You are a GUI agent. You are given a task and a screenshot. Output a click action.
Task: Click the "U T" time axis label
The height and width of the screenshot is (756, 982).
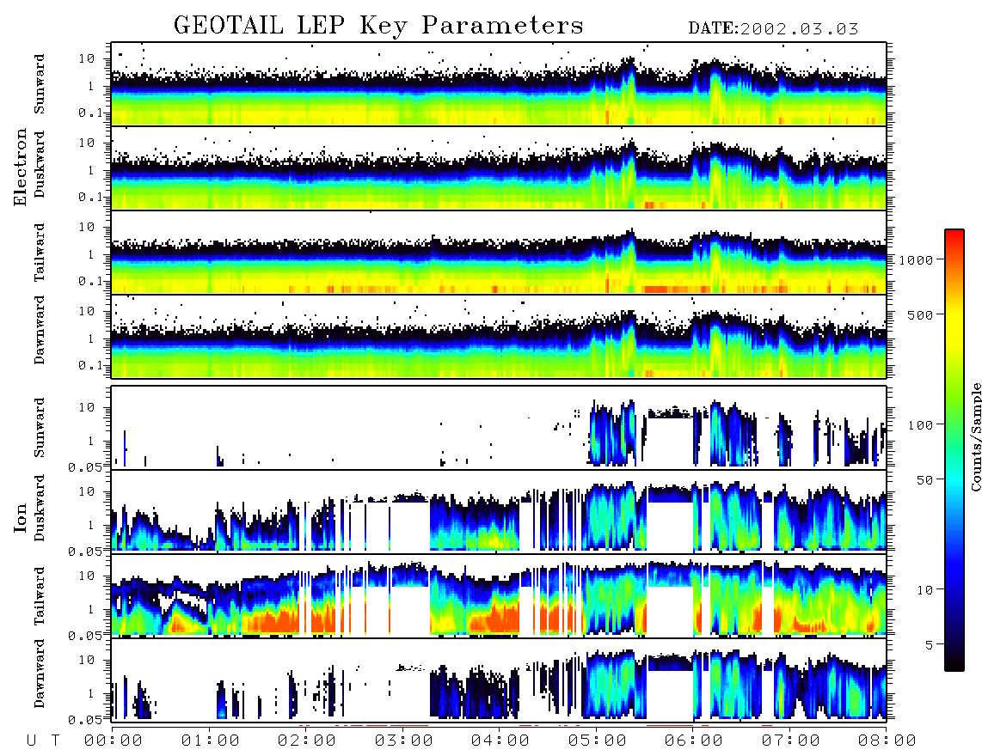[43, 741]
